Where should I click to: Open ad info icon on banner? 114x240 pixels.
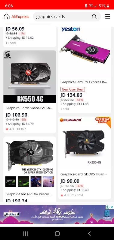click(x=108, y=207)
